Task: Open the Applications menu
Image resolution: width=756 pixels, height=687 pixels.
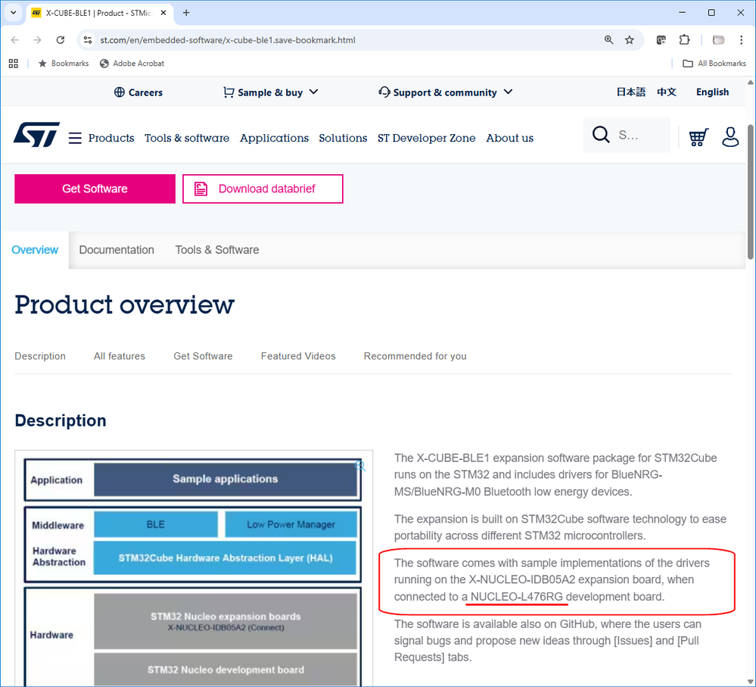Action: [x=275, y=138]
